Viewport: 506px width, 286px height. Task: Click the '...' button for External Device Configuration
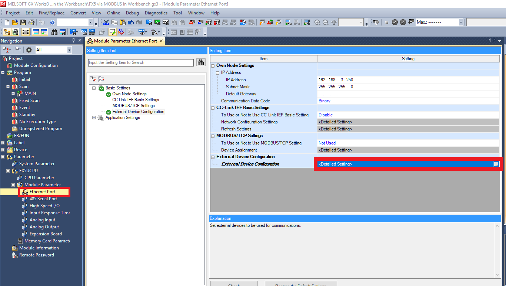click(x=496, y=164)
